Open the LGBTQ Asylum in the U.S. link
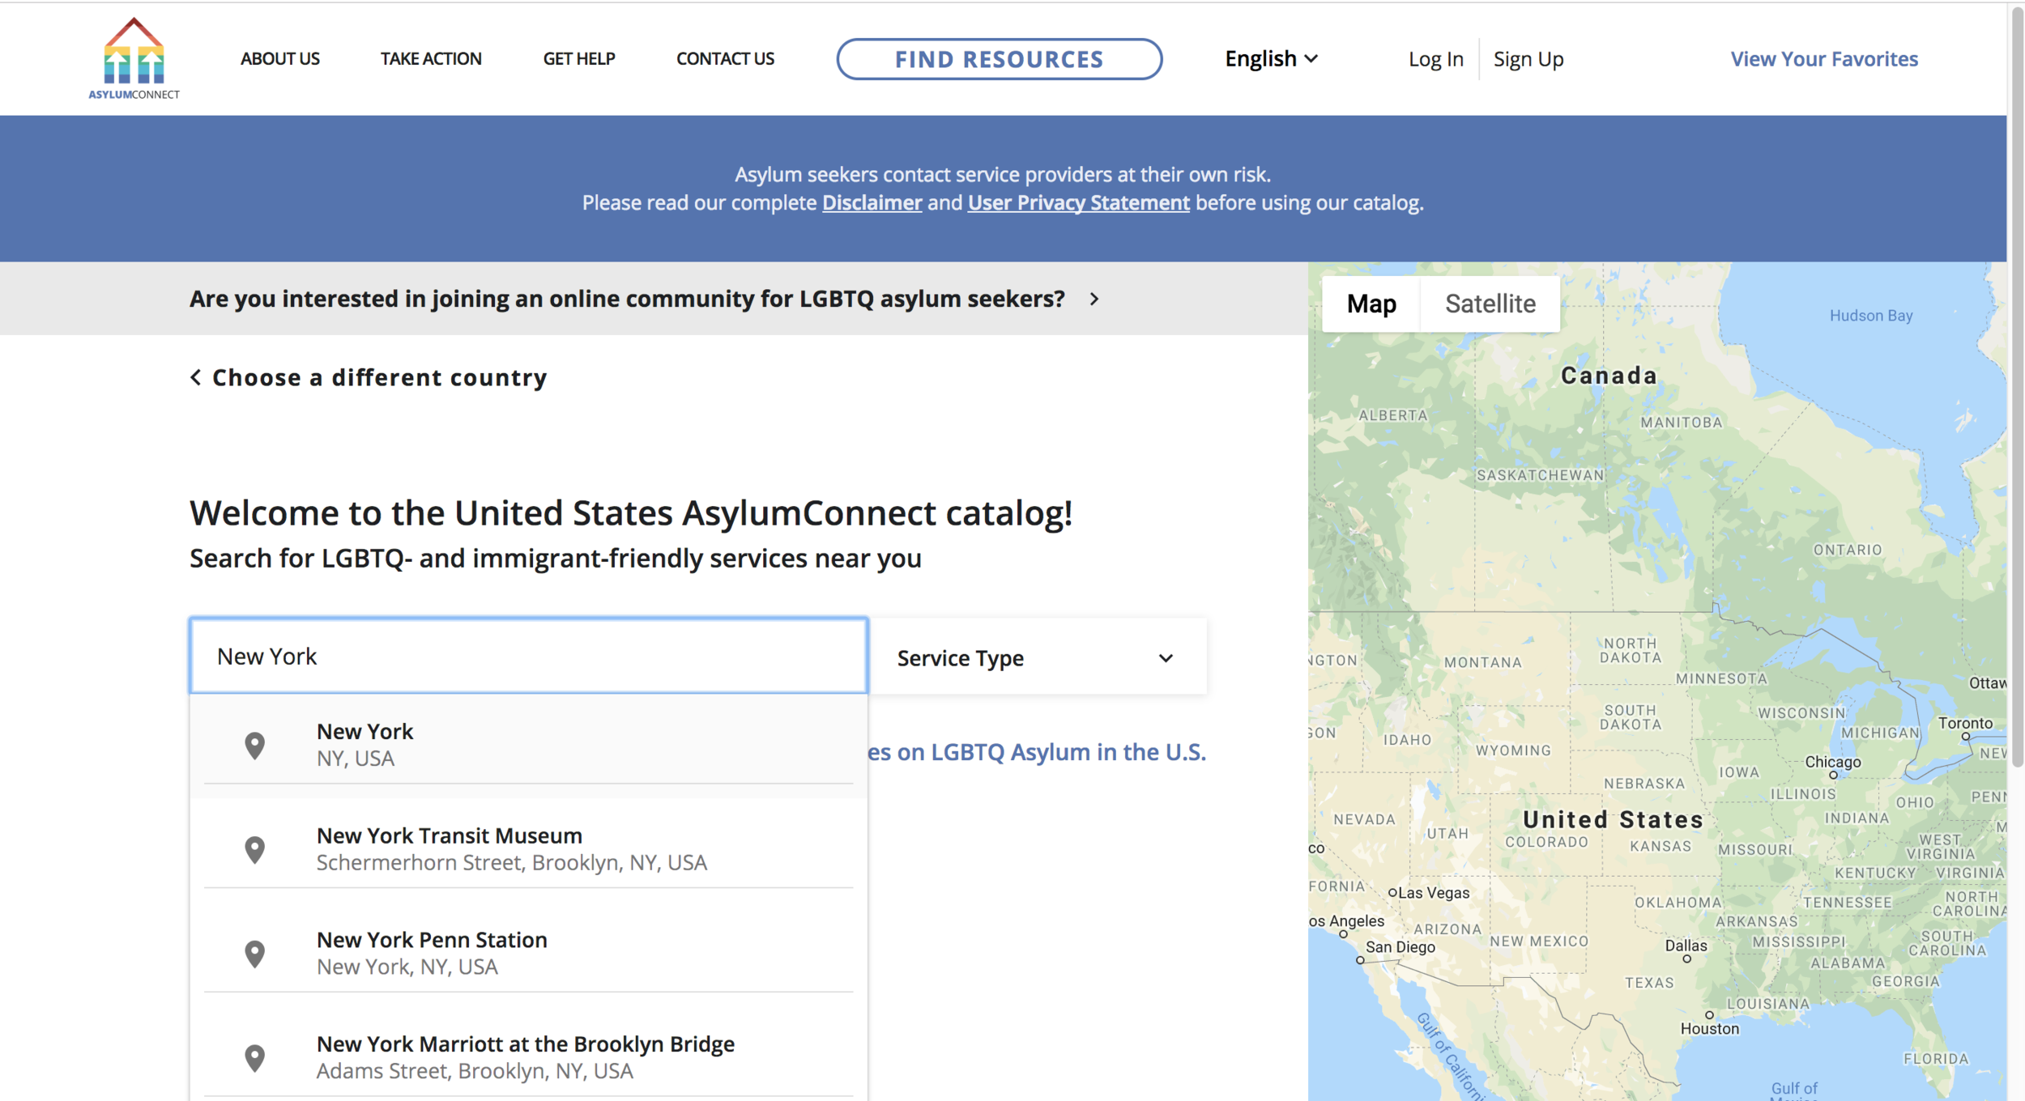This screenshot has width=2025, height=1101. click(x=1038, y=752)
